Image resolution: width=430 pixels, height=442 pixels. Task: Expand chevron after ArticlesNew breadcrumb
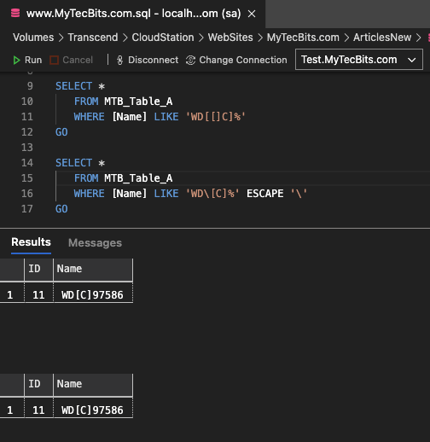click(418, 38)
